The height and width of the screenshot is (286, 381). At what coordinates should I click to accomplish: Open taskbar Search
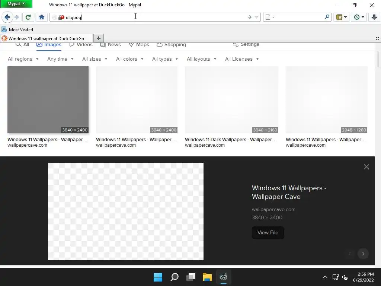(x=175, y=277)
